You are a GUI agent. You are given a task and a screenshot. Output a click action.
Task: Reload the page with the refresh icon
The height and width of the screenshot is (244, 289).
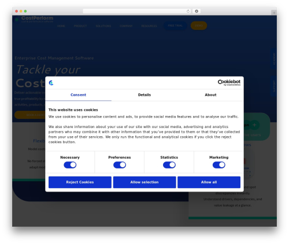[x=188, y=11]
